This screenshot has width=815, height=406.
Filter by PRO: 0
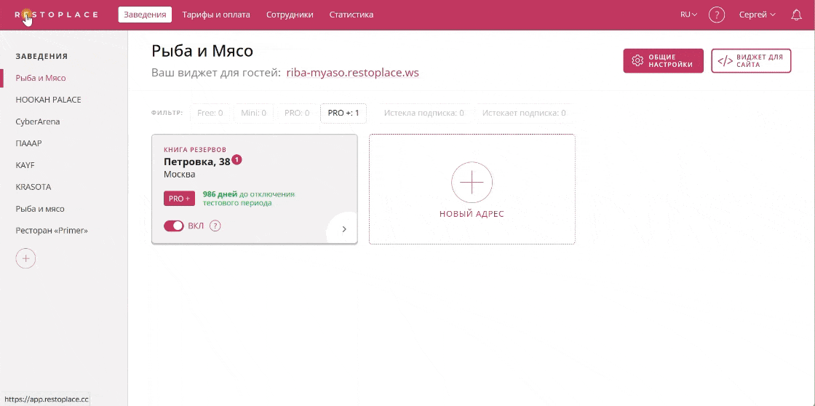point(297,113)
